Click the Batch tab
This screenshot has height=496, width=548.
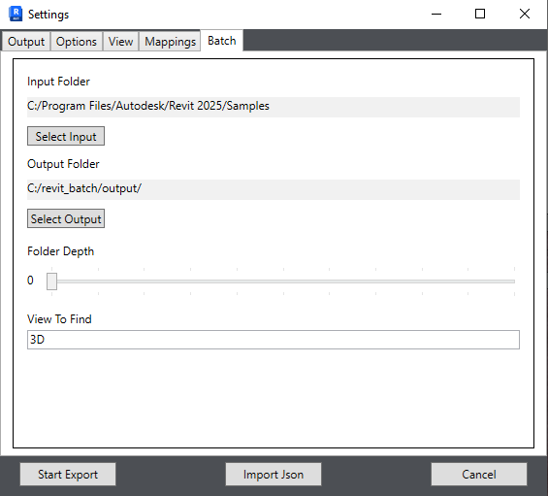coord(221,41)
